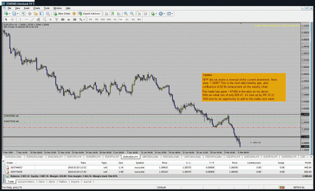Screen dimensions: 315x191
Task: Select order 165744652 row
Action: coord(159,167)
